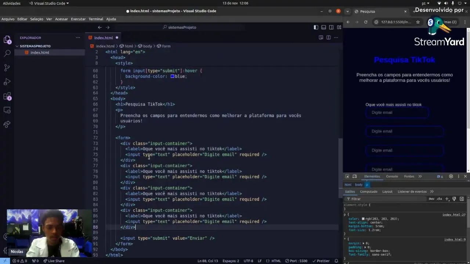
Task: Split the editor right
Action: click(328, 37)
